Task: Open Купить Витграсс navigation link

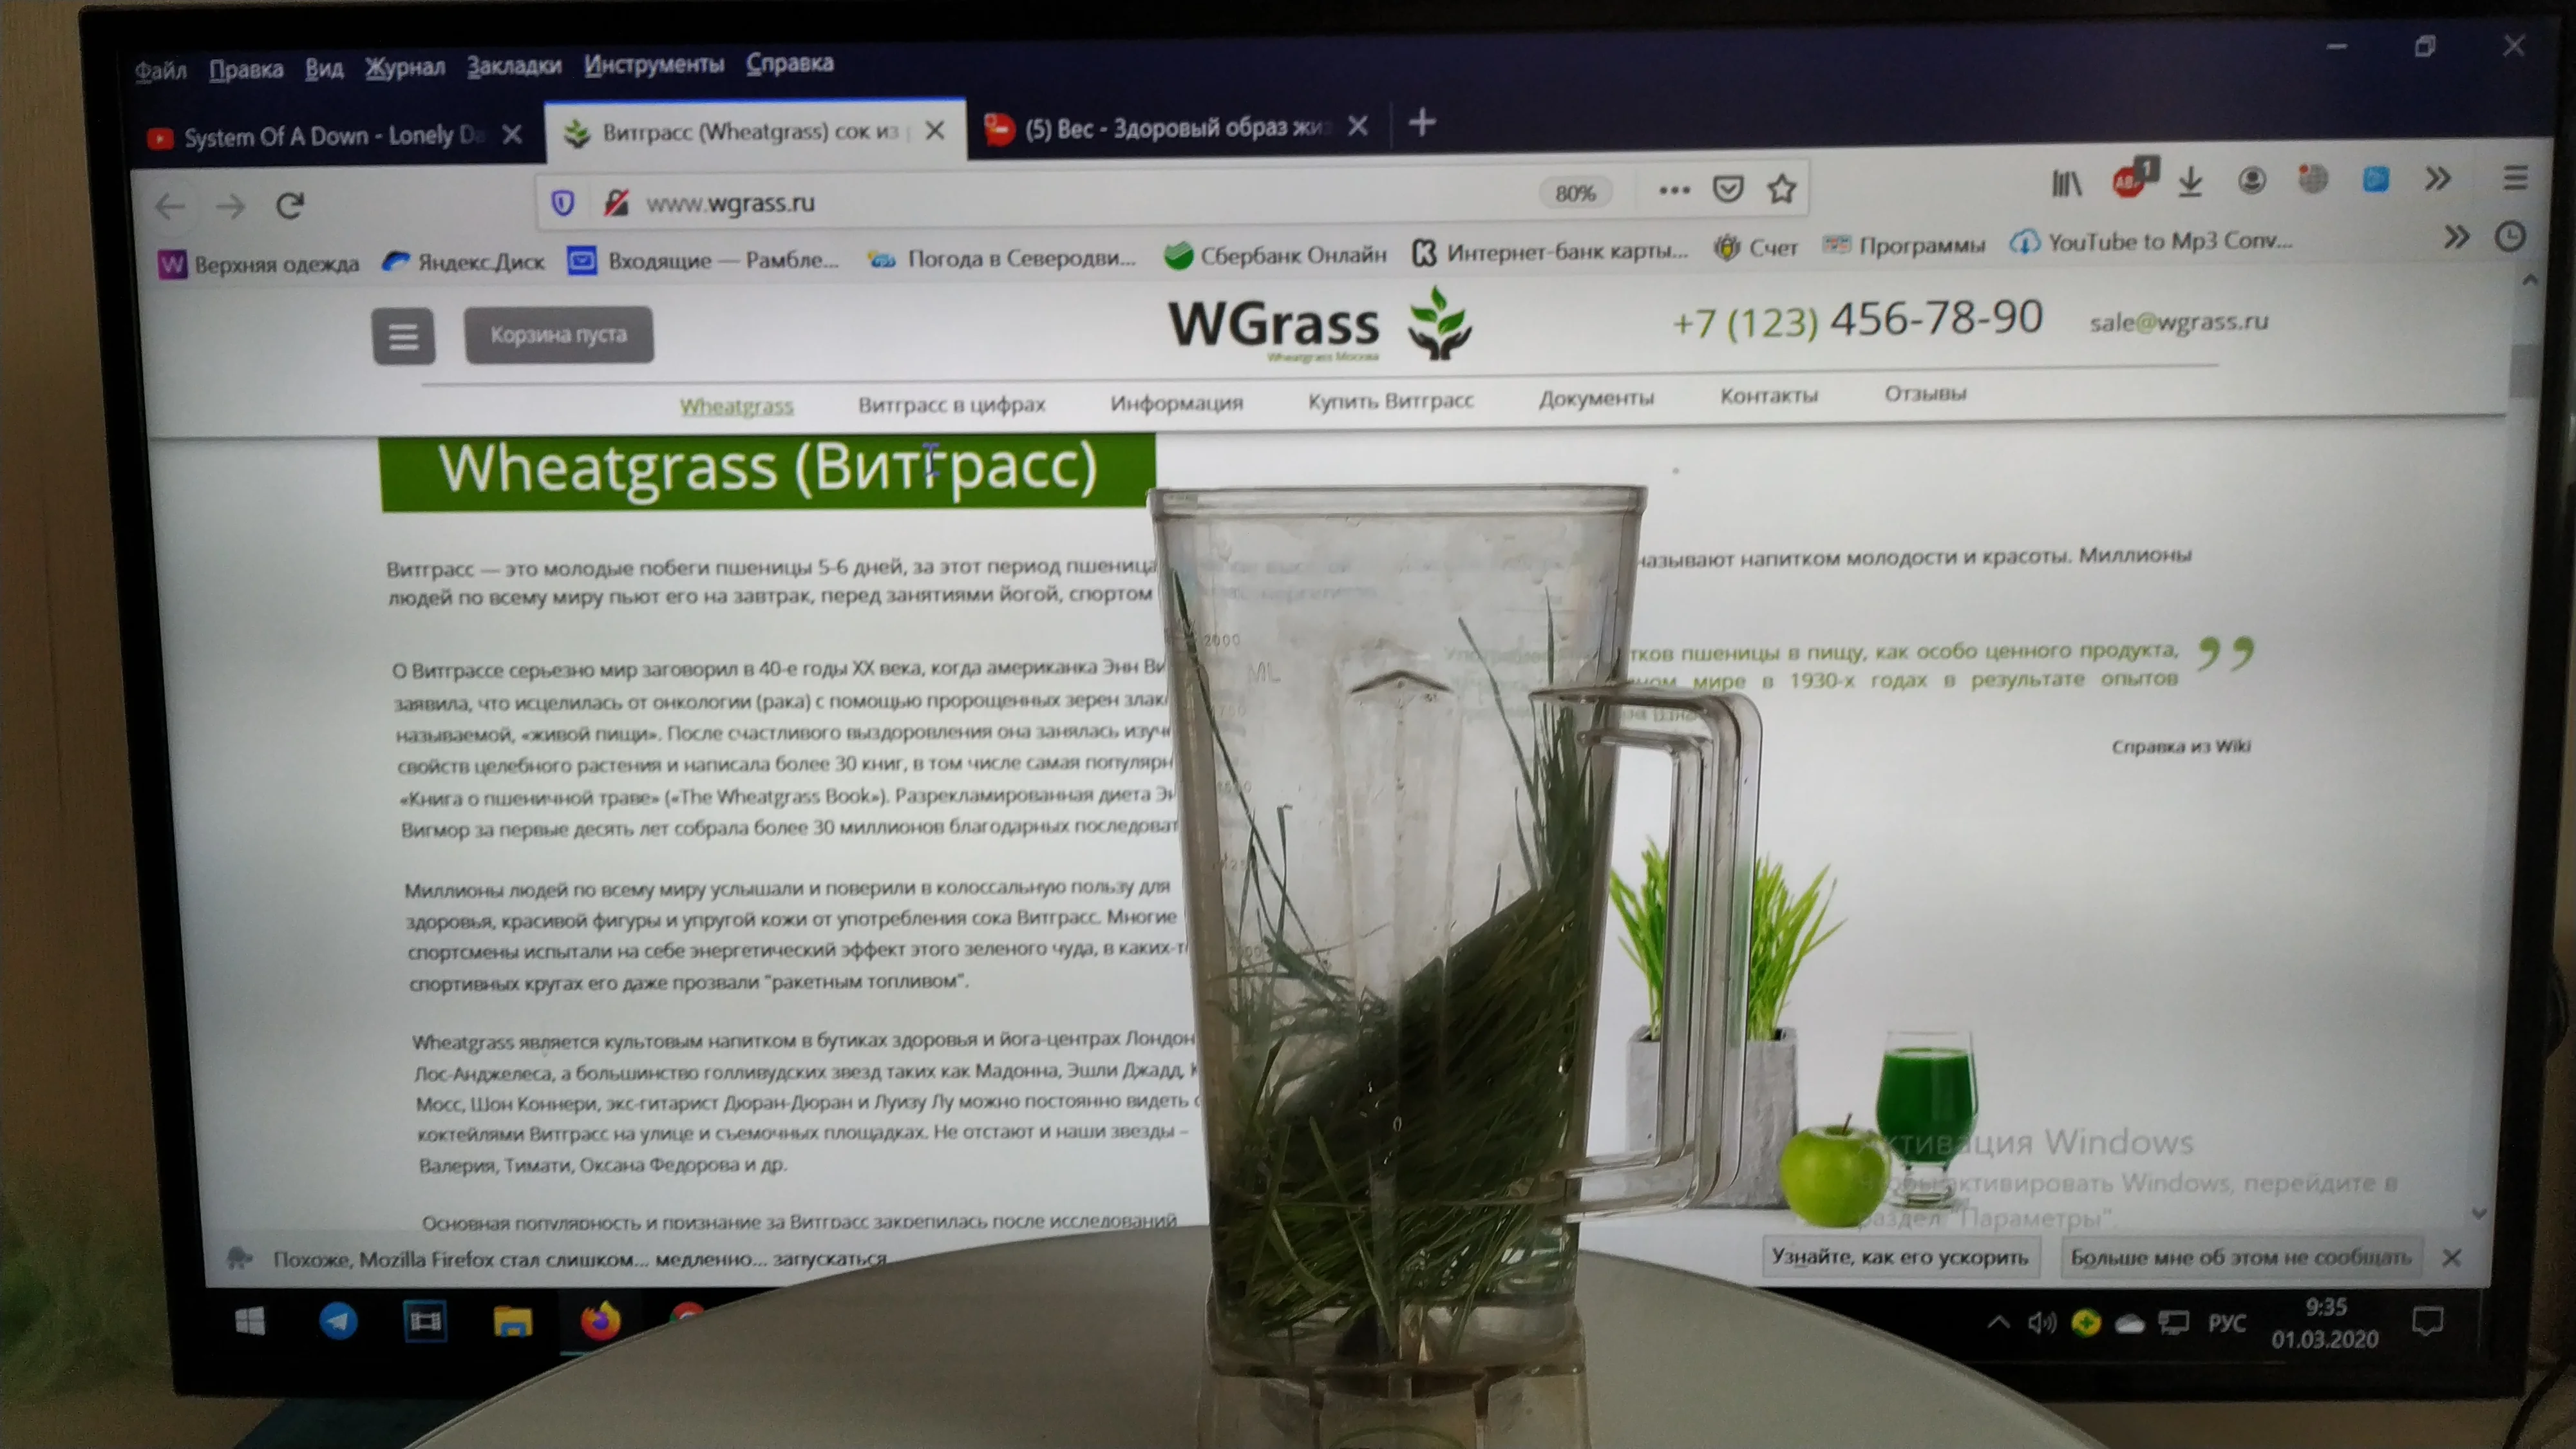Action: tap(1390, 401)
